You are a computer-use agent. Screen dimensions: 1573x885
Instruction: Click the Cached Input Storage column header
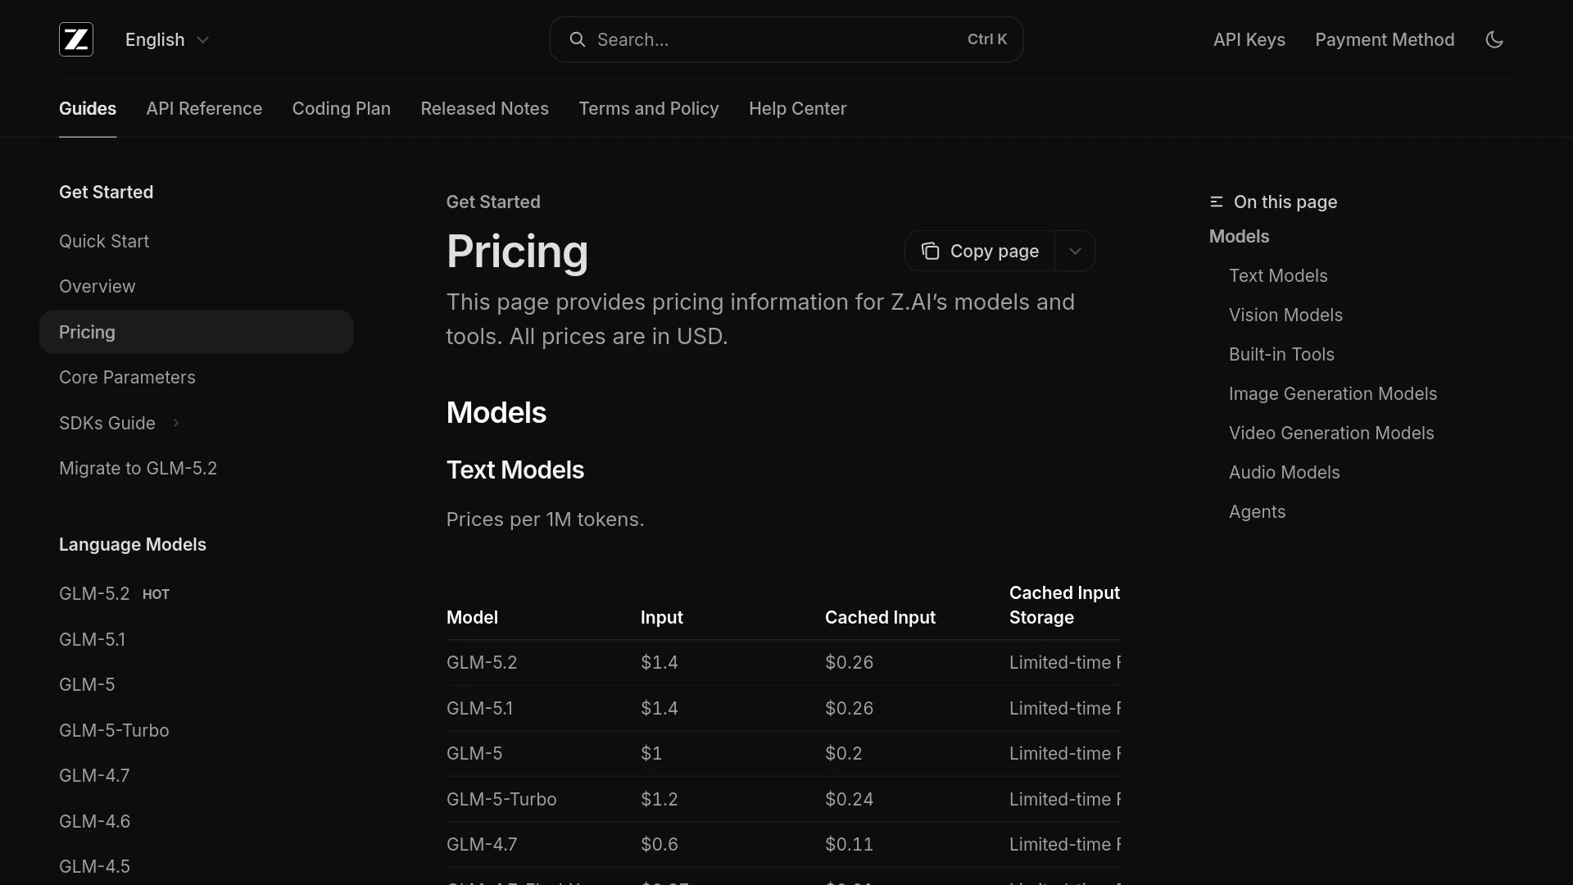click(x=1064, y=605)
